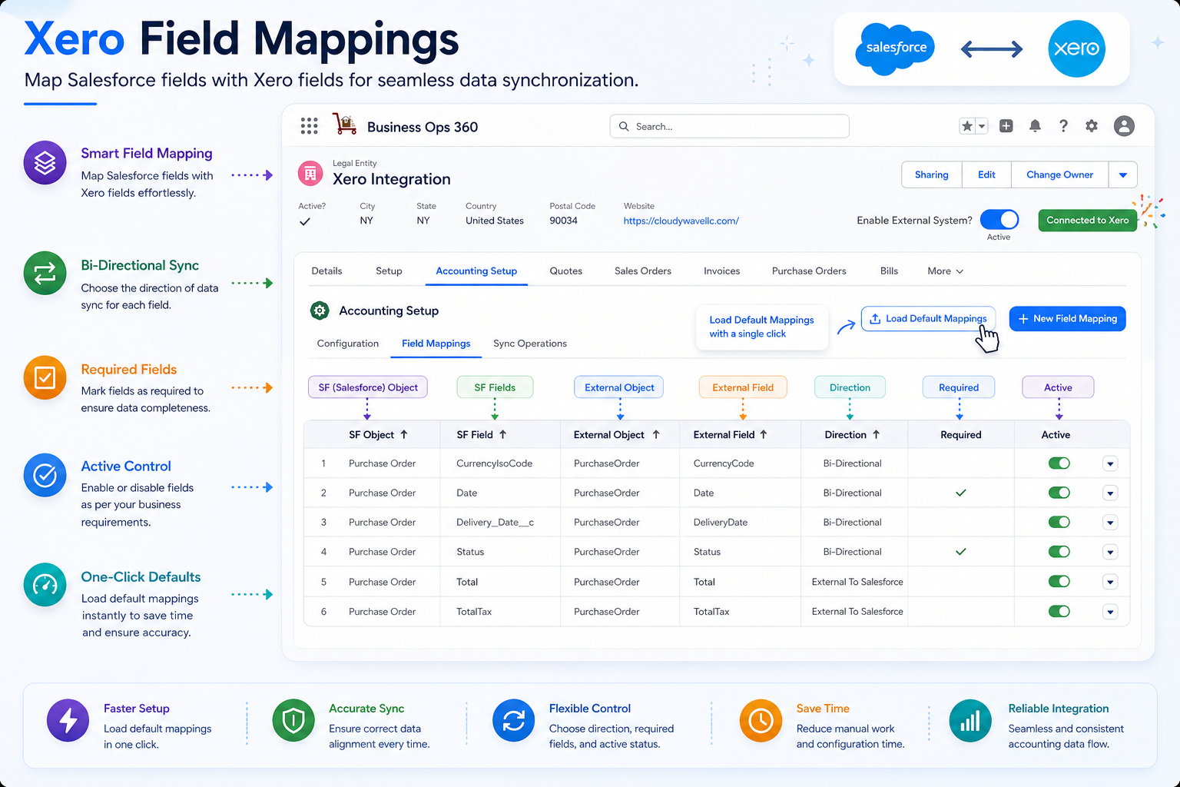Click the Required checkmark in Status row
The height and width of the screenshot is (787, 1180).
click(960, 552)
